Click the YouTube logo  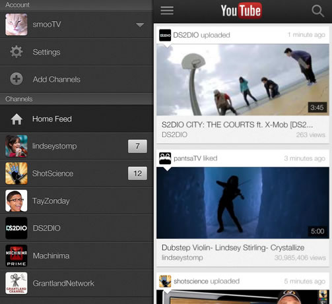(x=242, y=11)
